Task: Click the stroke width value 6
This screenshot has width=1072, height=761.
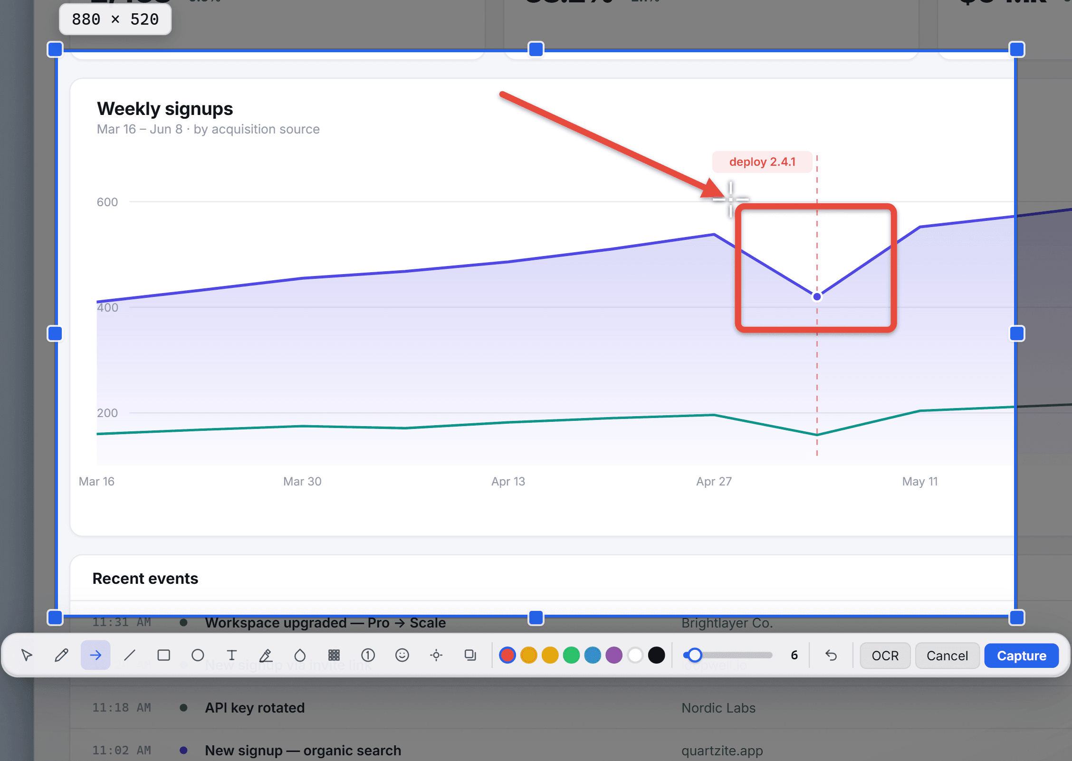Action: coord(794,656)
